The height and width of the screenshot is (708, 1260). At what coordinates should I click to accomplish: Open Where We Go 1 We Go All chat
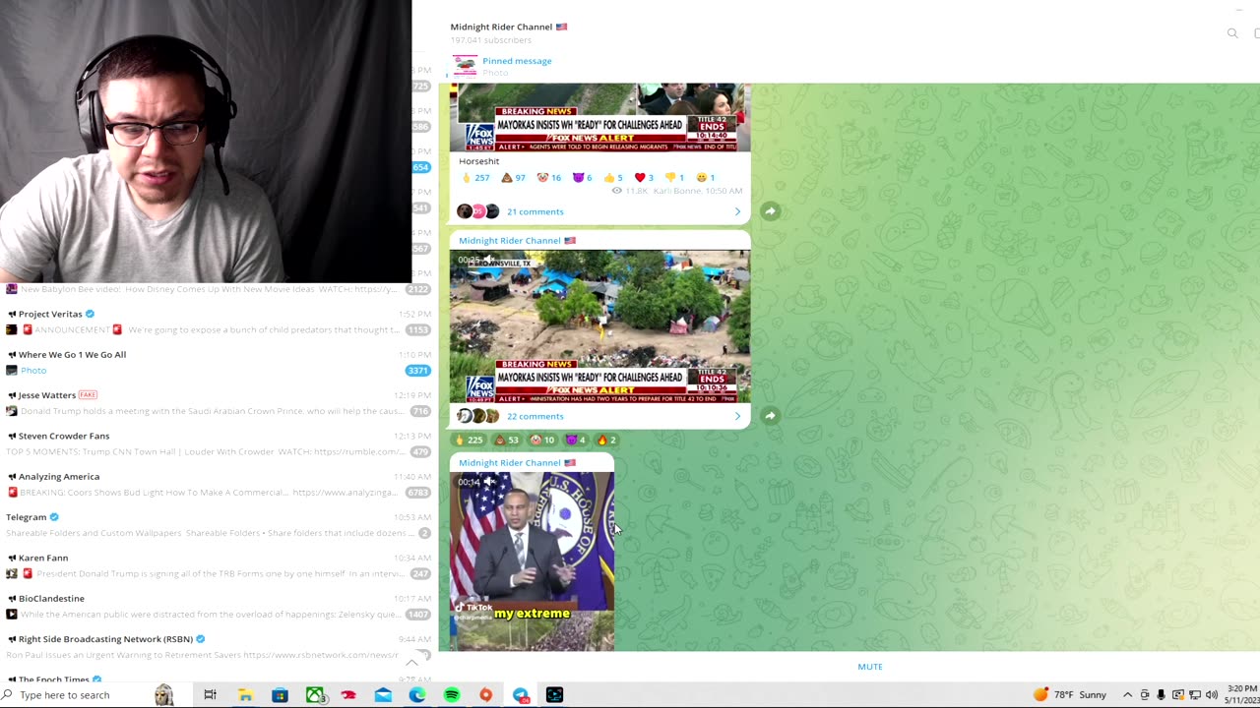[219, 362]
